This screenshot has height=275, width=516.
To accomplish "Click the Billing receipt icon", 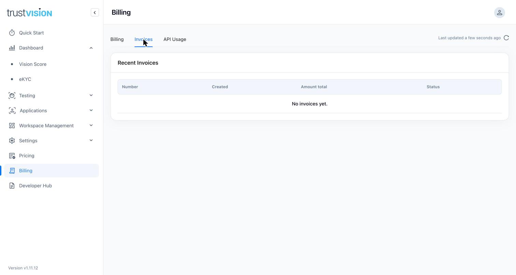I will pos(12,171).
